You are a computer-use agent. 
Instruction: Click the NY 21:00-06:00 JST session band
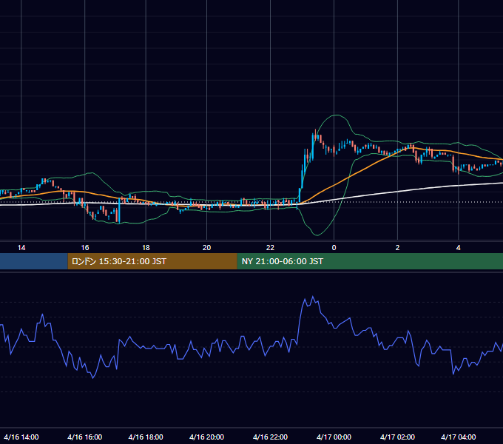click(x=370, y=261)
